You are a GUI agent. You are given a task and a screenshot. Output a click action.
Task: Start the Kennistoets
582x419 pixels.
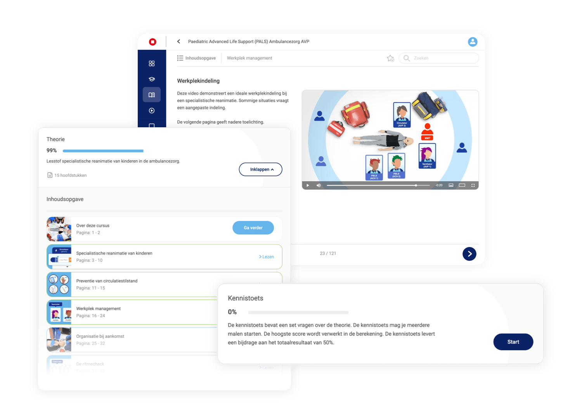click(x=513, y=342)
